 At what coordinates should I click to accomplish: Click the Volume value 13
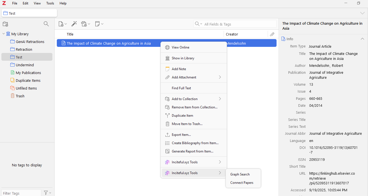tap(311, 85)
